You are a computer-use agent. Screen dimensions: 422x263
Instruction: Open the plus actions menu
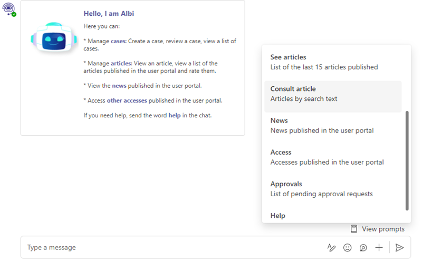point(379,247)
